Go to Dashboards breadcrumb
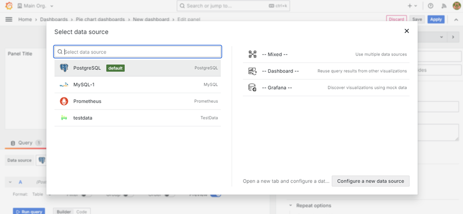The height and width of the screenshot is (214, 463). click(54, 20)
